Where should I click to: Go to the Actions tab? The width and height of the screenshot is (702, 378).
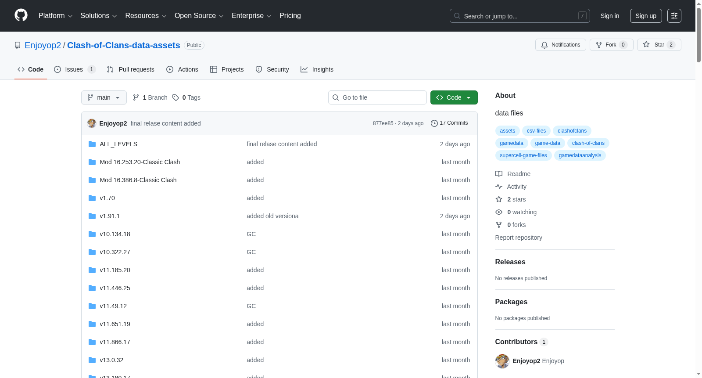point(182,69)
